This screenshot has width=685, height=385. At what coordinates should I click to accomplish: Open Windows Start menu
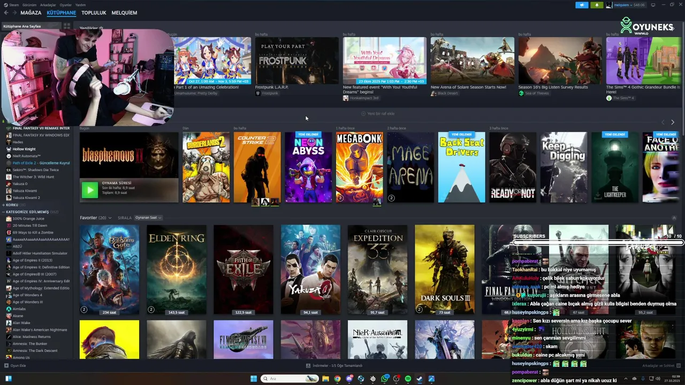click(x=254, y=379)
